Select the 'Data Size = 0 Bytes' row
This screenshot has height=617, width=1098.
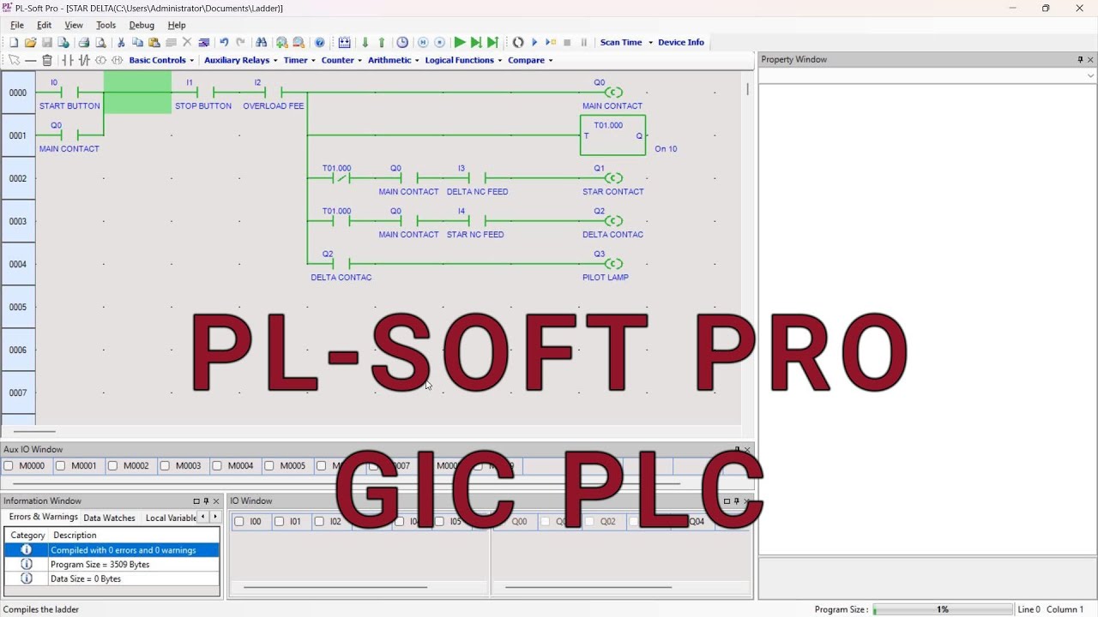[112, 578]
